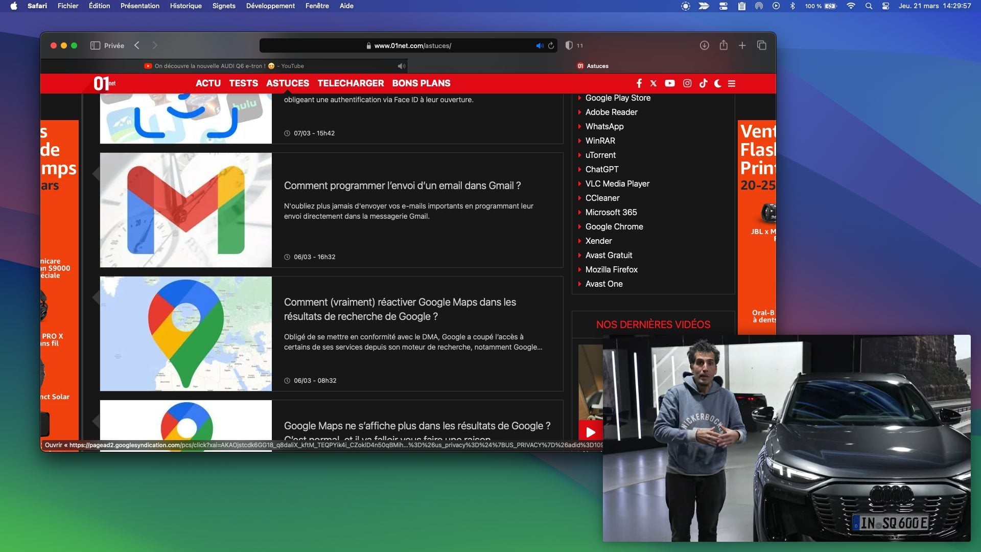The width and height of the screenshot is (981, 552).
Task: Open the 01net X (Twitter) icon
Action: [653, 83]
